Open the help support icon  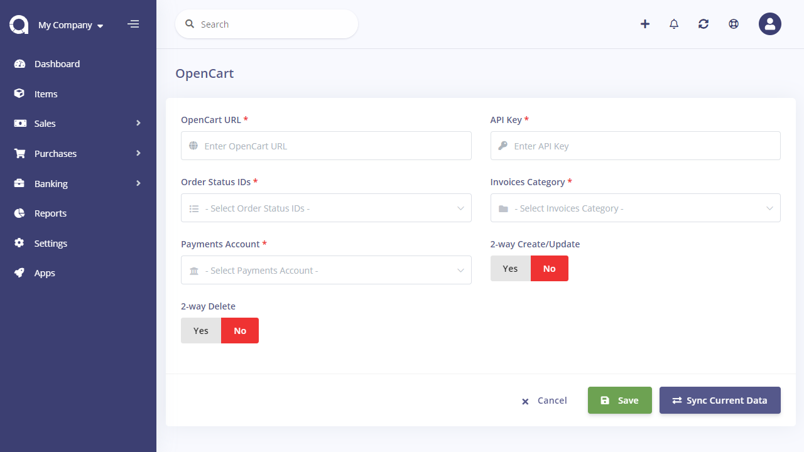click(734, 24)
